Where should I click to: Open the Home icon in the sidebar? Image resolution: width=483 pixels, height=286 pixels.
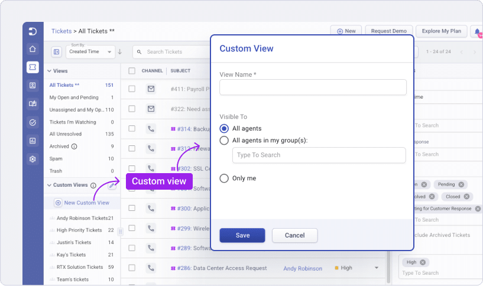33,49
